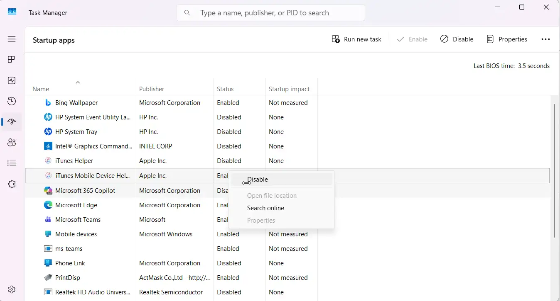
Task: Click the Intel Graphics Command icon
Action: [48, 146]
